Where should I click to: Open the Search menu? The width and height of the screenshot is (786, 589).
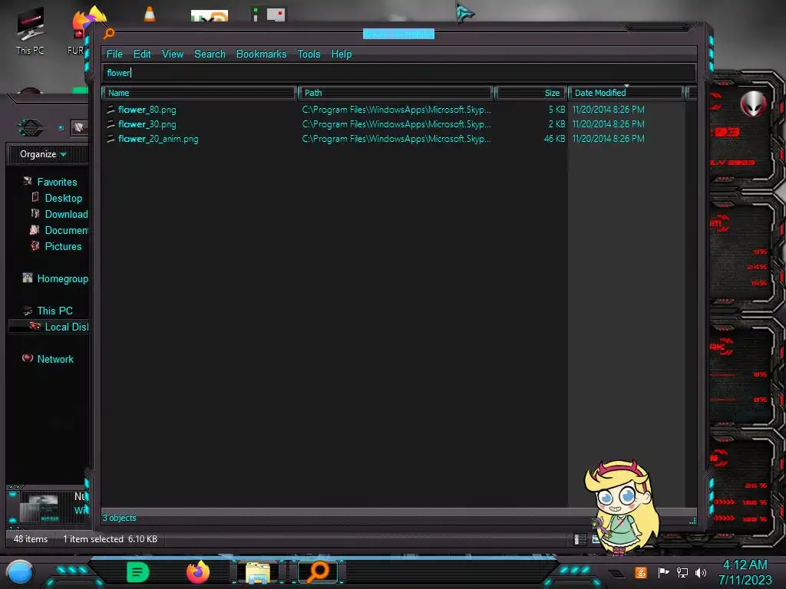click(210, 54)
